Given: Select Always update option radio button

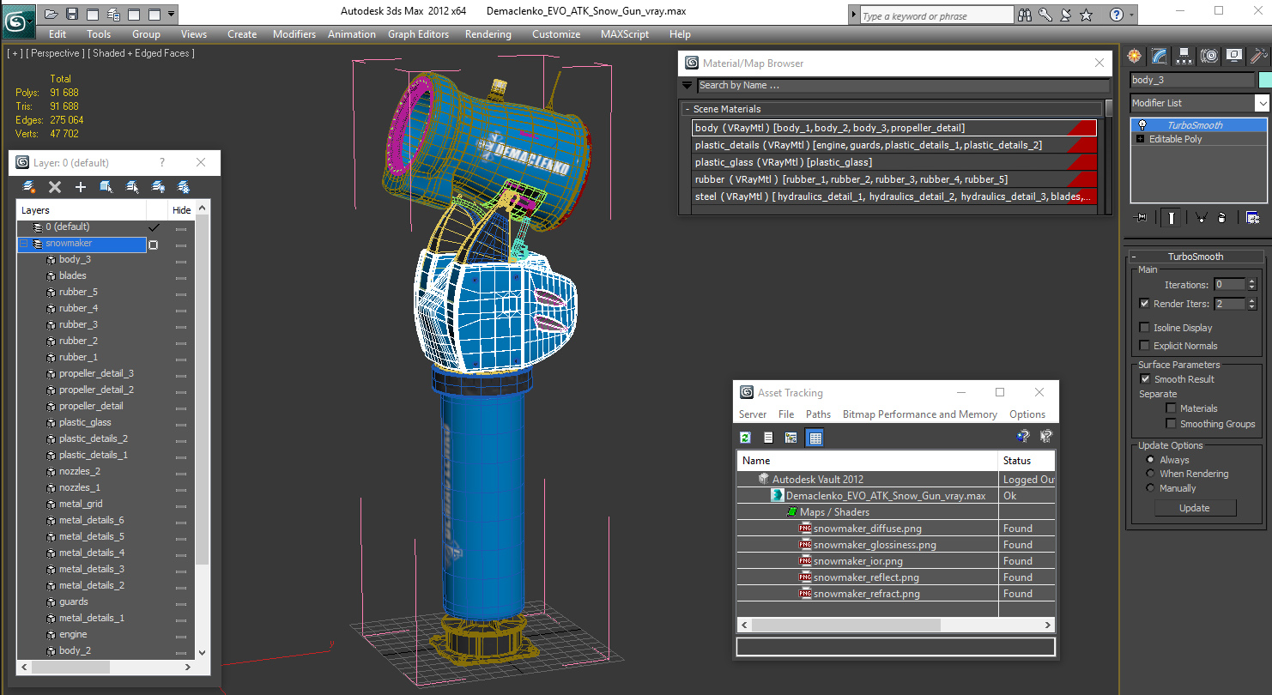Looking at the screenshot, I should click(1150, 460).
